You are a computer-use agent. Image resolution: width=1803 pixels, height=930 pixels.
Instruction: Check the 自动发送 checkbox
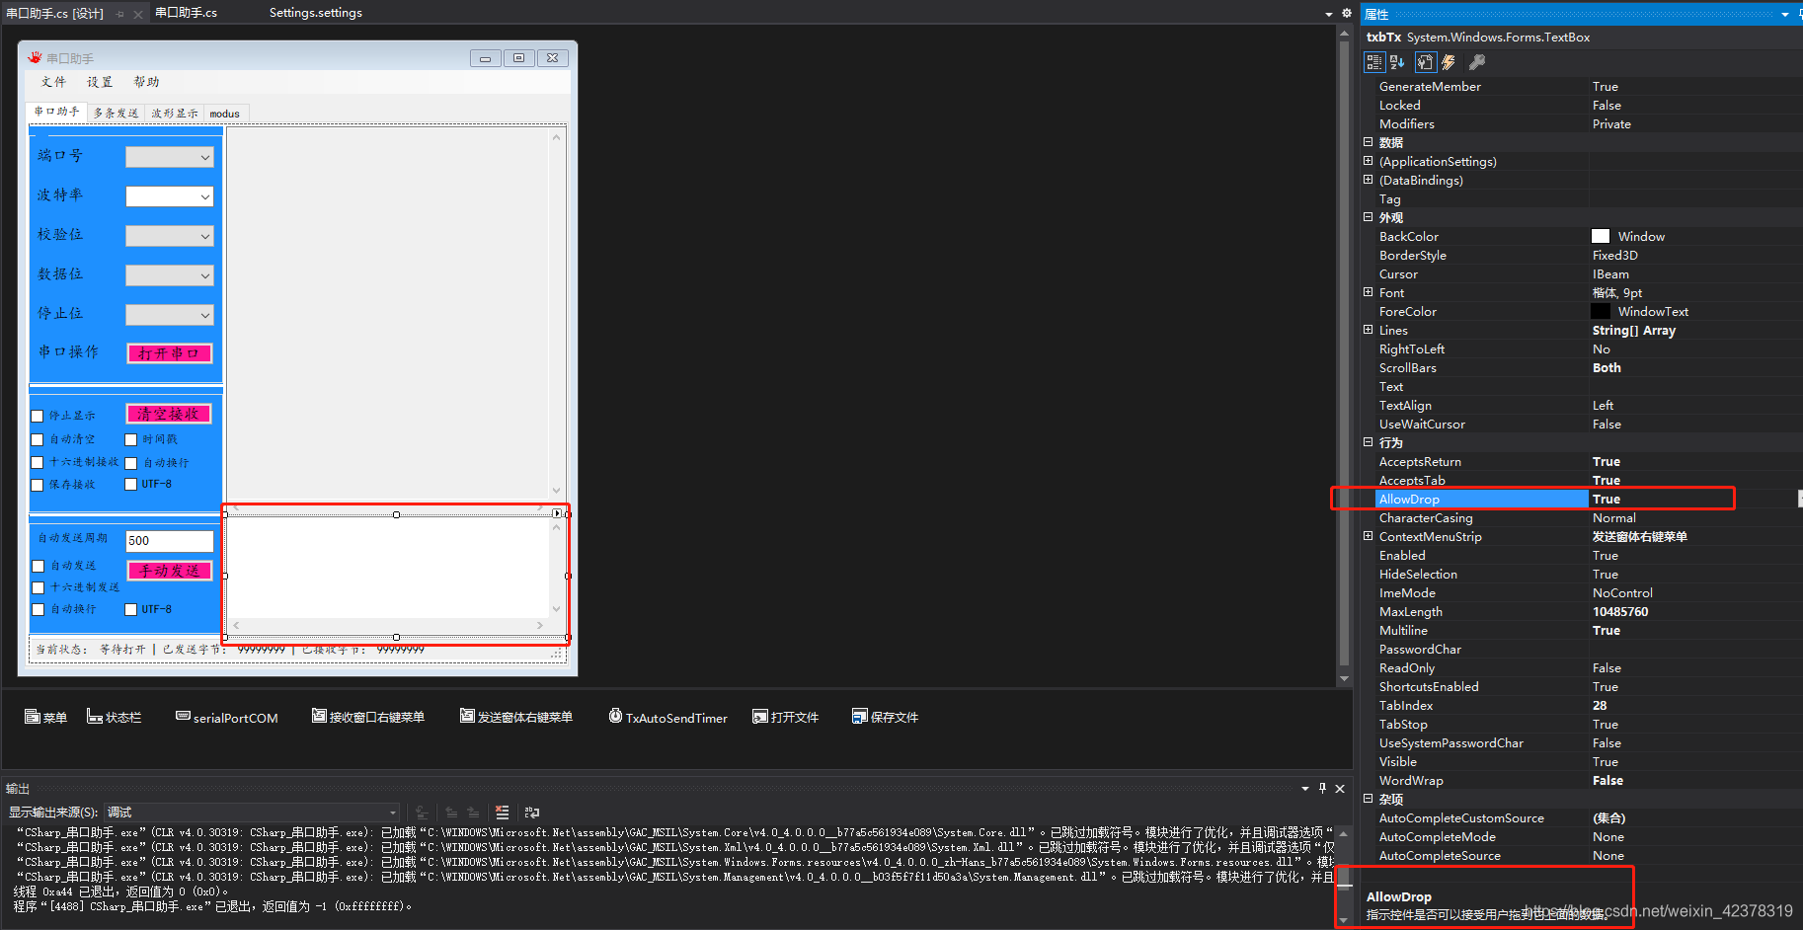[x=39, y=566]
